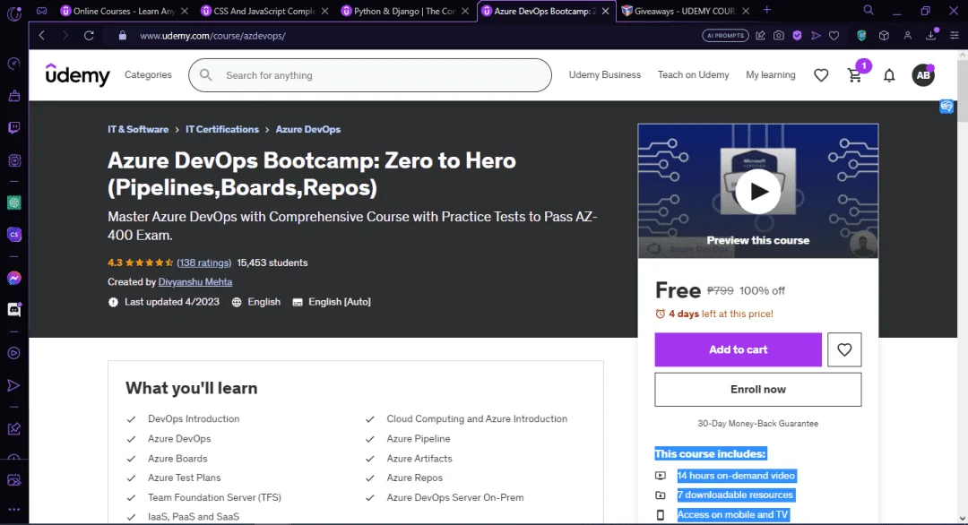Switch to the Python & Django tab
Image resolution: width=968 pixels, height=525 pixels.
404,11
